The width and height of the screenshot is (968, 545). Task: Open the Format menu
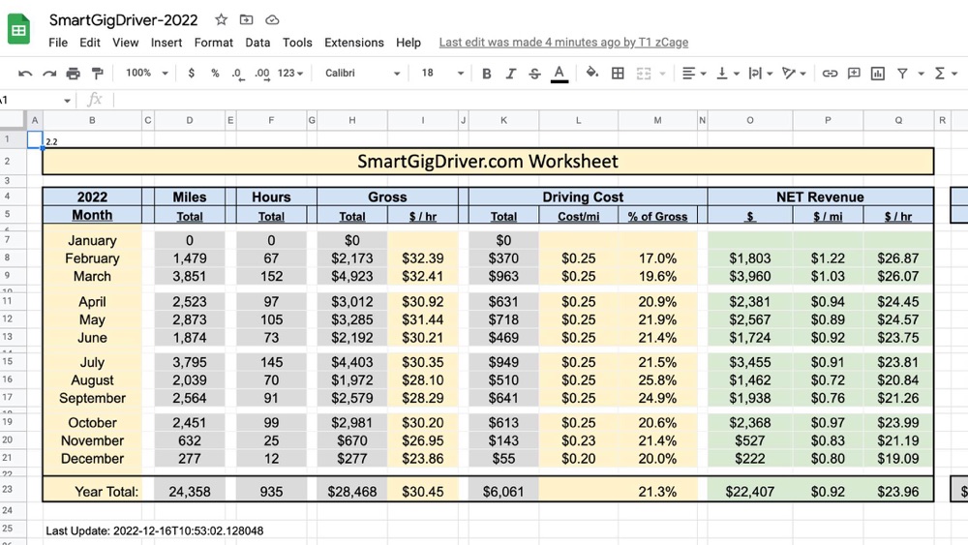pos(214,43)
